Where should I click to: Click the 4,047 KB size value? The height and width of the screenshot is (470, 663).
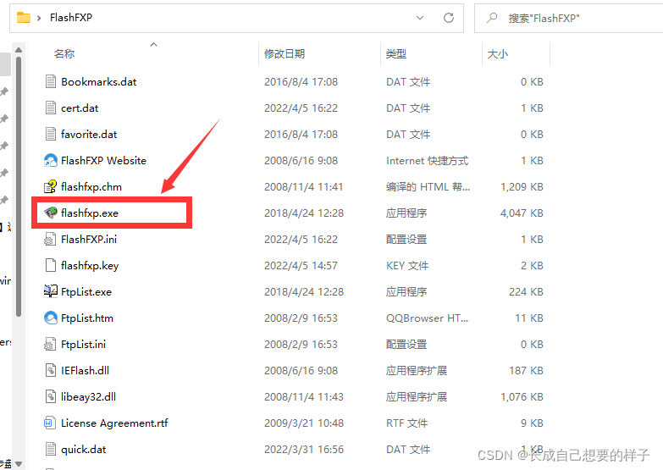pos(522,213)
